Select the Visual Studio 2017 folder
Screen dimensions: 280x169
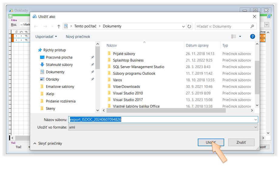128,100
